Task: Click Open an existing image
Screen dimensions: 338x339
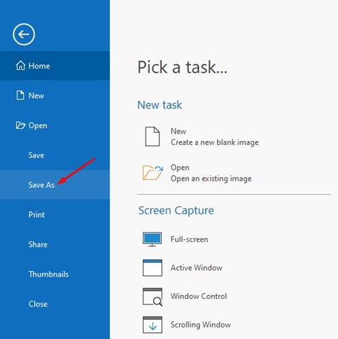Action: tap(211, 178)
